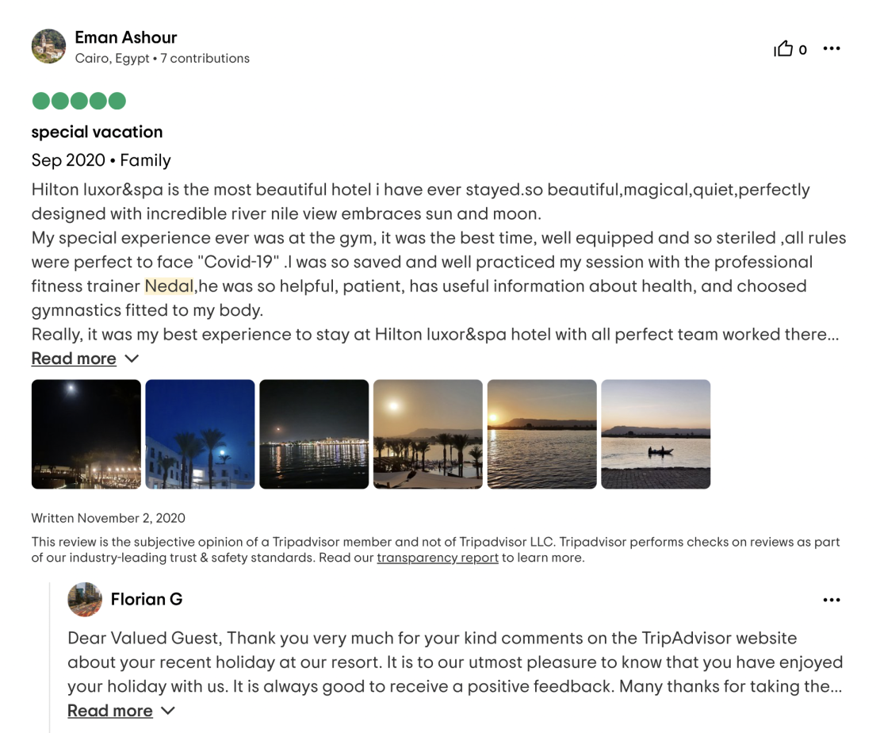880x733 pixels.
Task: Open the sunset over the Nile photo
Action: [541, 434]
